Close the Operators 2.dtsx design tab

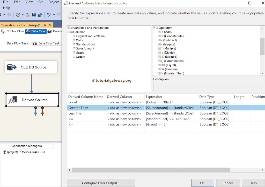(x=50, y=25)
